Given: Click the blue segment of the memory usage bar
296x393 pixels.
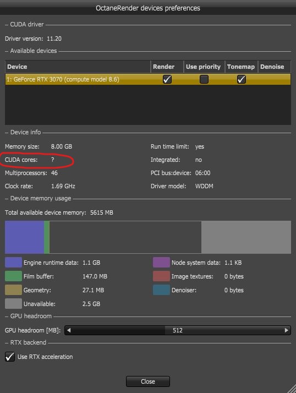Looking at the screenshot, I should (x=25, y=237).
